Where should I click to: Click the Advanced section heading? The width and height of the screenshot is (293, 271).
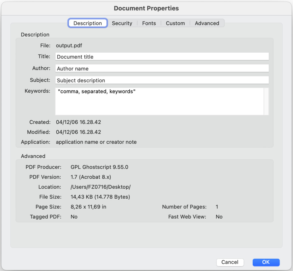(33, 156)
